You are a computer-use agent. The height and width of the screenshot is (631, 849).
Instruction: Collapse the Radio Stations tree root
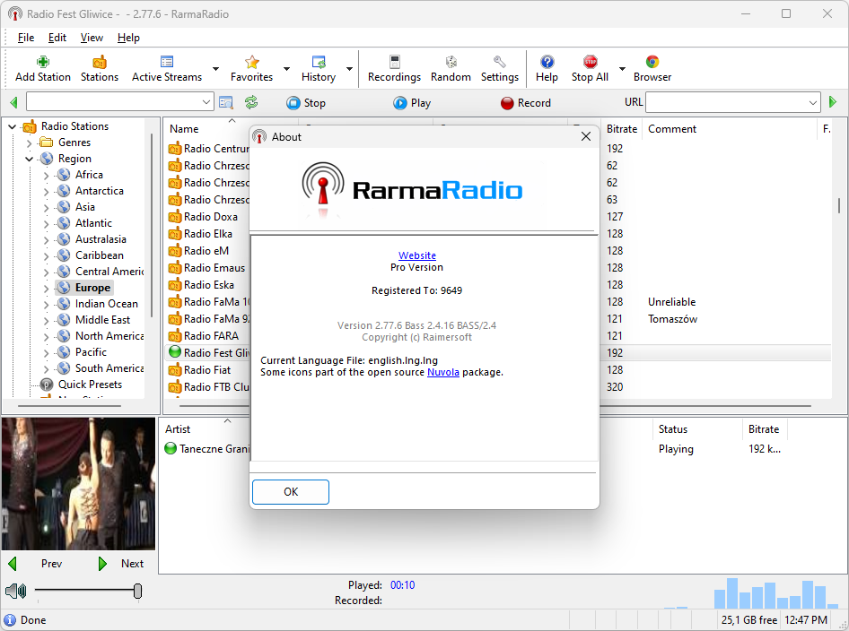(12, 126)
